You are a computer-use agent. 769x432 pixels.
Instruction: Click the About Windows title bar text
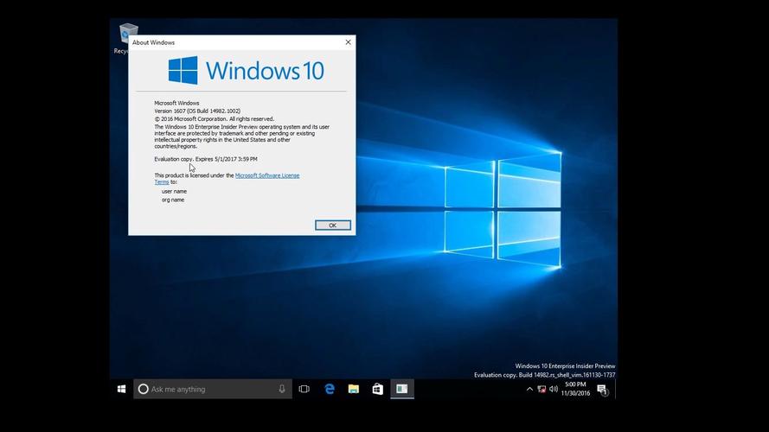click(x=153, y=42)
